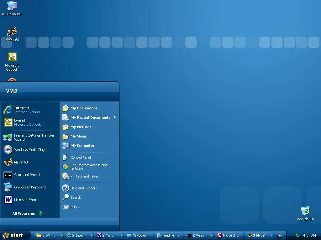Open Set Program Access and Defaults

pos(89,167)
